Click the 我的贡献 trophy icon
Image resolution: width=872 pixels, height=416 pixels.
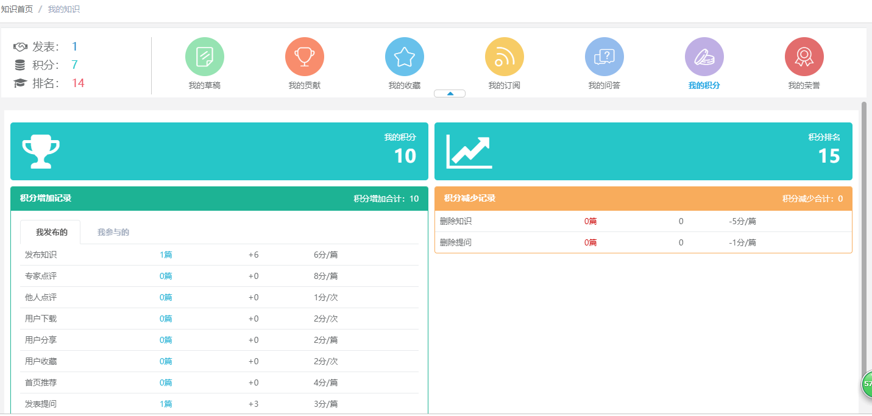pos(305,57)
